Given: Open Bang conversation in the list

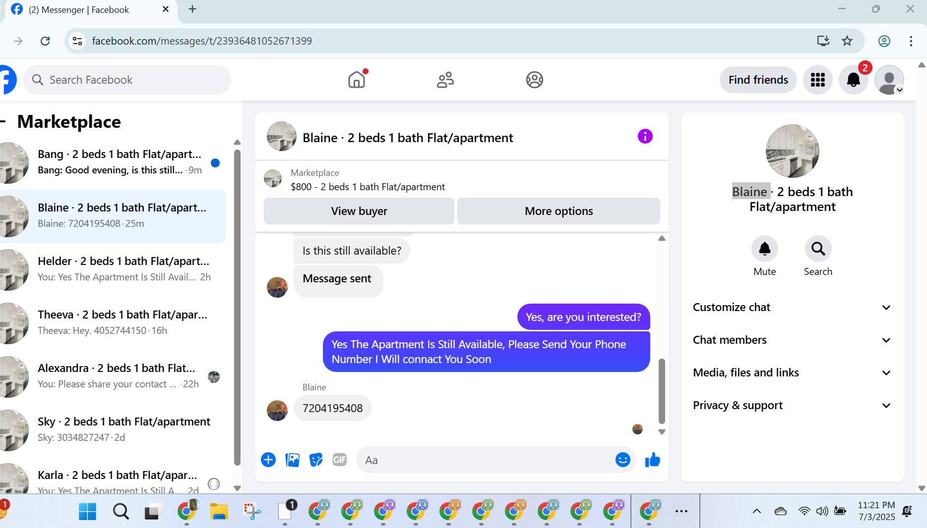Looking at the screenshot, I should [x=113, y=162].
